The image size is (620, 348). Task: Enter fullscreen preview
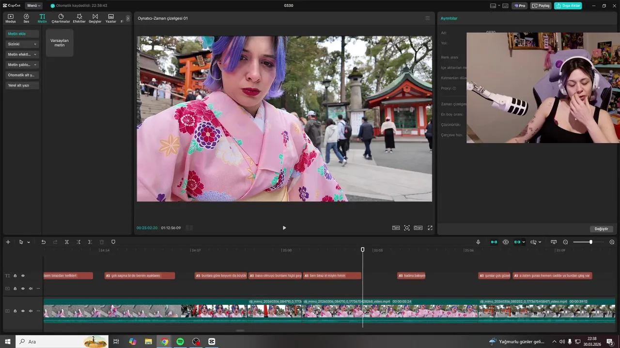tap(430, 228)
